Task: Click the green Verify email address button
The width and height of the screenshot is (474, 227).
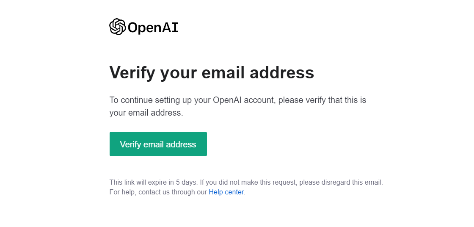Action: (x=158, y=144)
